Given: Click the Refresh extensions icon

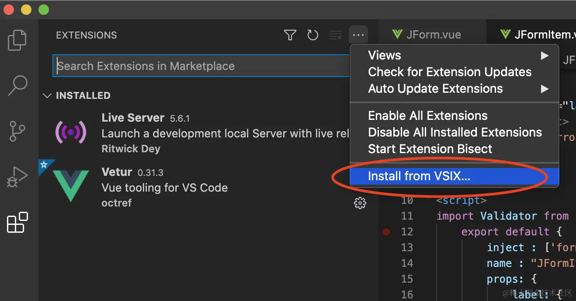Looking at the screenshot, I should tap(313, 35).
